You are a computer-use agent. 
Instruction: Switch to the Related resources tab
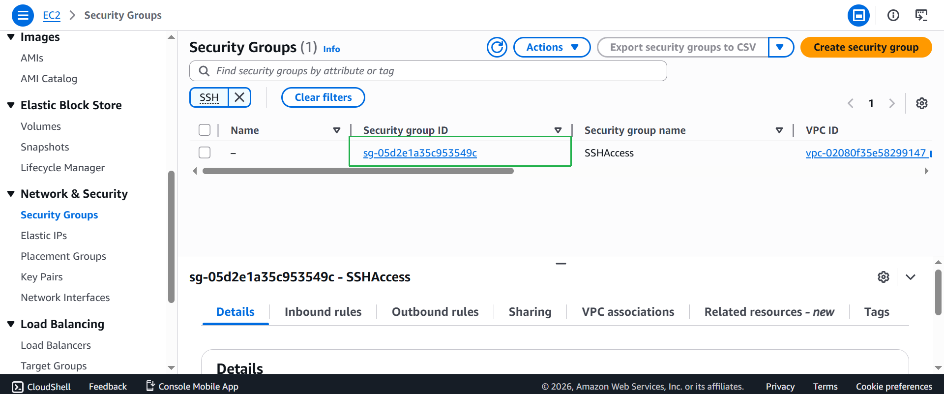[x=769, y=312]
